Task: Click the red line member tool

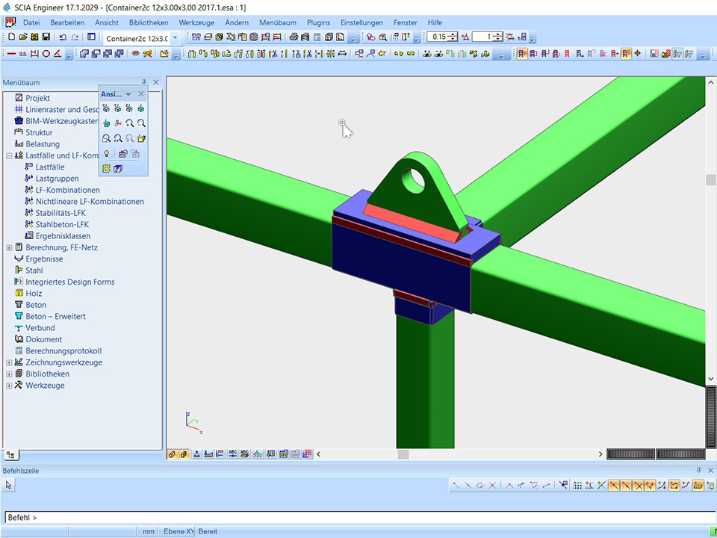Action: [x=11, y=54]
